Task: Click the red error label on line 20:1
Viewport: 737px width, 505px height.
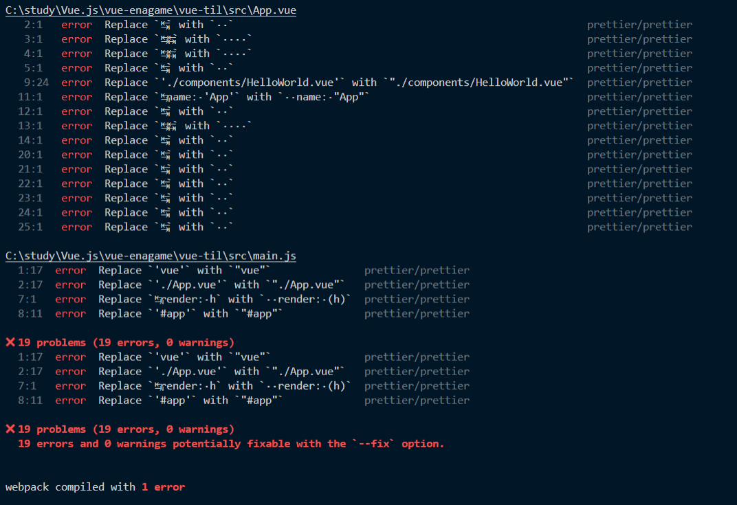Action: [76, 155]
